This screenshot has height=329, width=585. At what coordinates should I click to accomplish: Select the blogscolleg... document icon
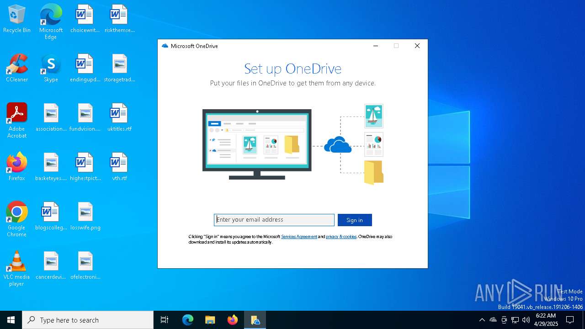click(x=51, y=217)
